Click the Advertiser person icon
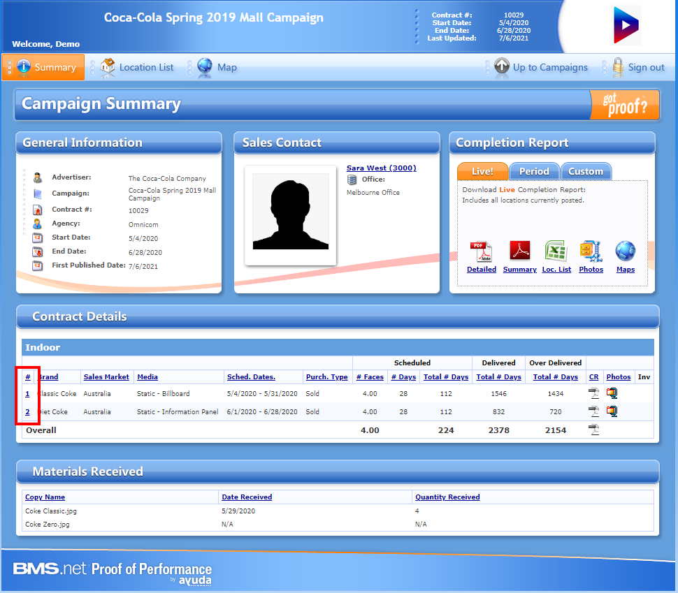The width and height of the screenshot is (678, 593). (38, 177)
